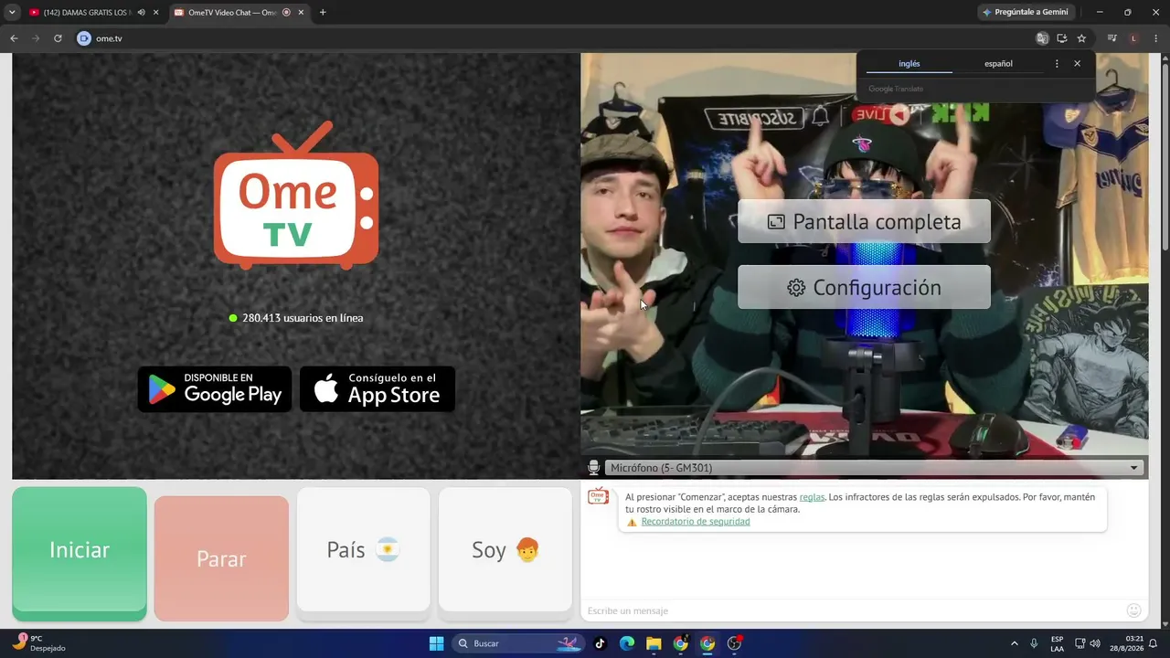Open the Chrome profile avatar
This screenshot has width=1170, height=658.
click(1133, 38)
